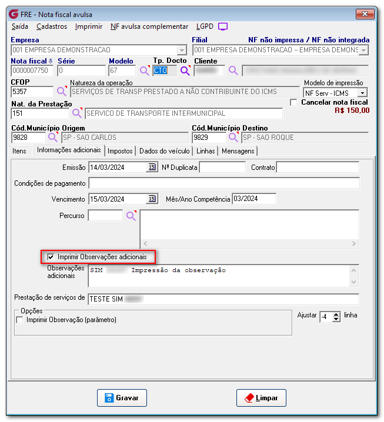Viewport: 384px width, 422px height.
Task: Click the Nota fiscal down arrow icon
Action: [51, 61]
